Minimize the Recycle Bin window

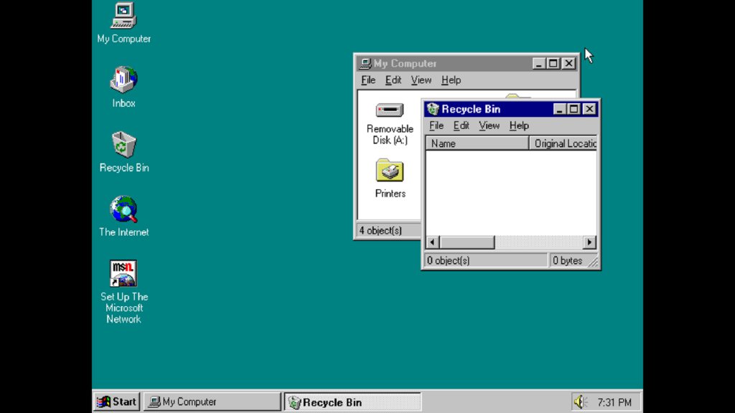point(558,109)
